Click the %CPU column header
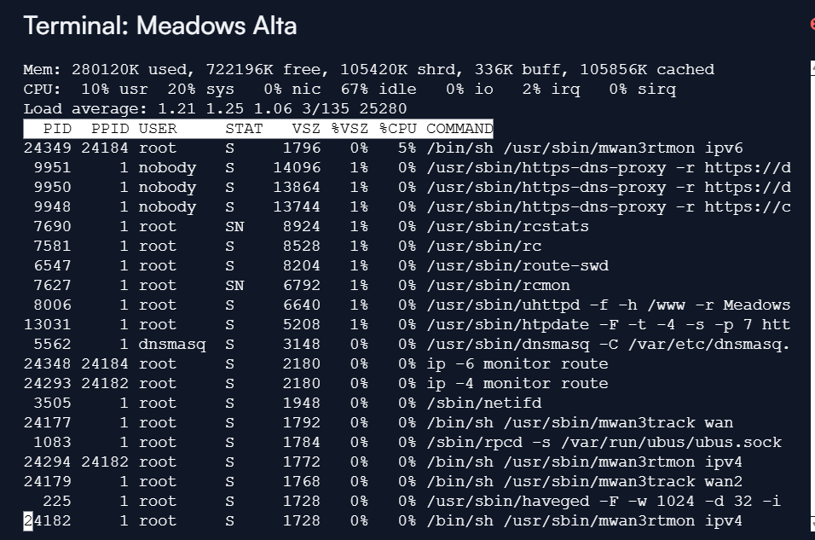The image size is (815, 540). coord(397,129)
